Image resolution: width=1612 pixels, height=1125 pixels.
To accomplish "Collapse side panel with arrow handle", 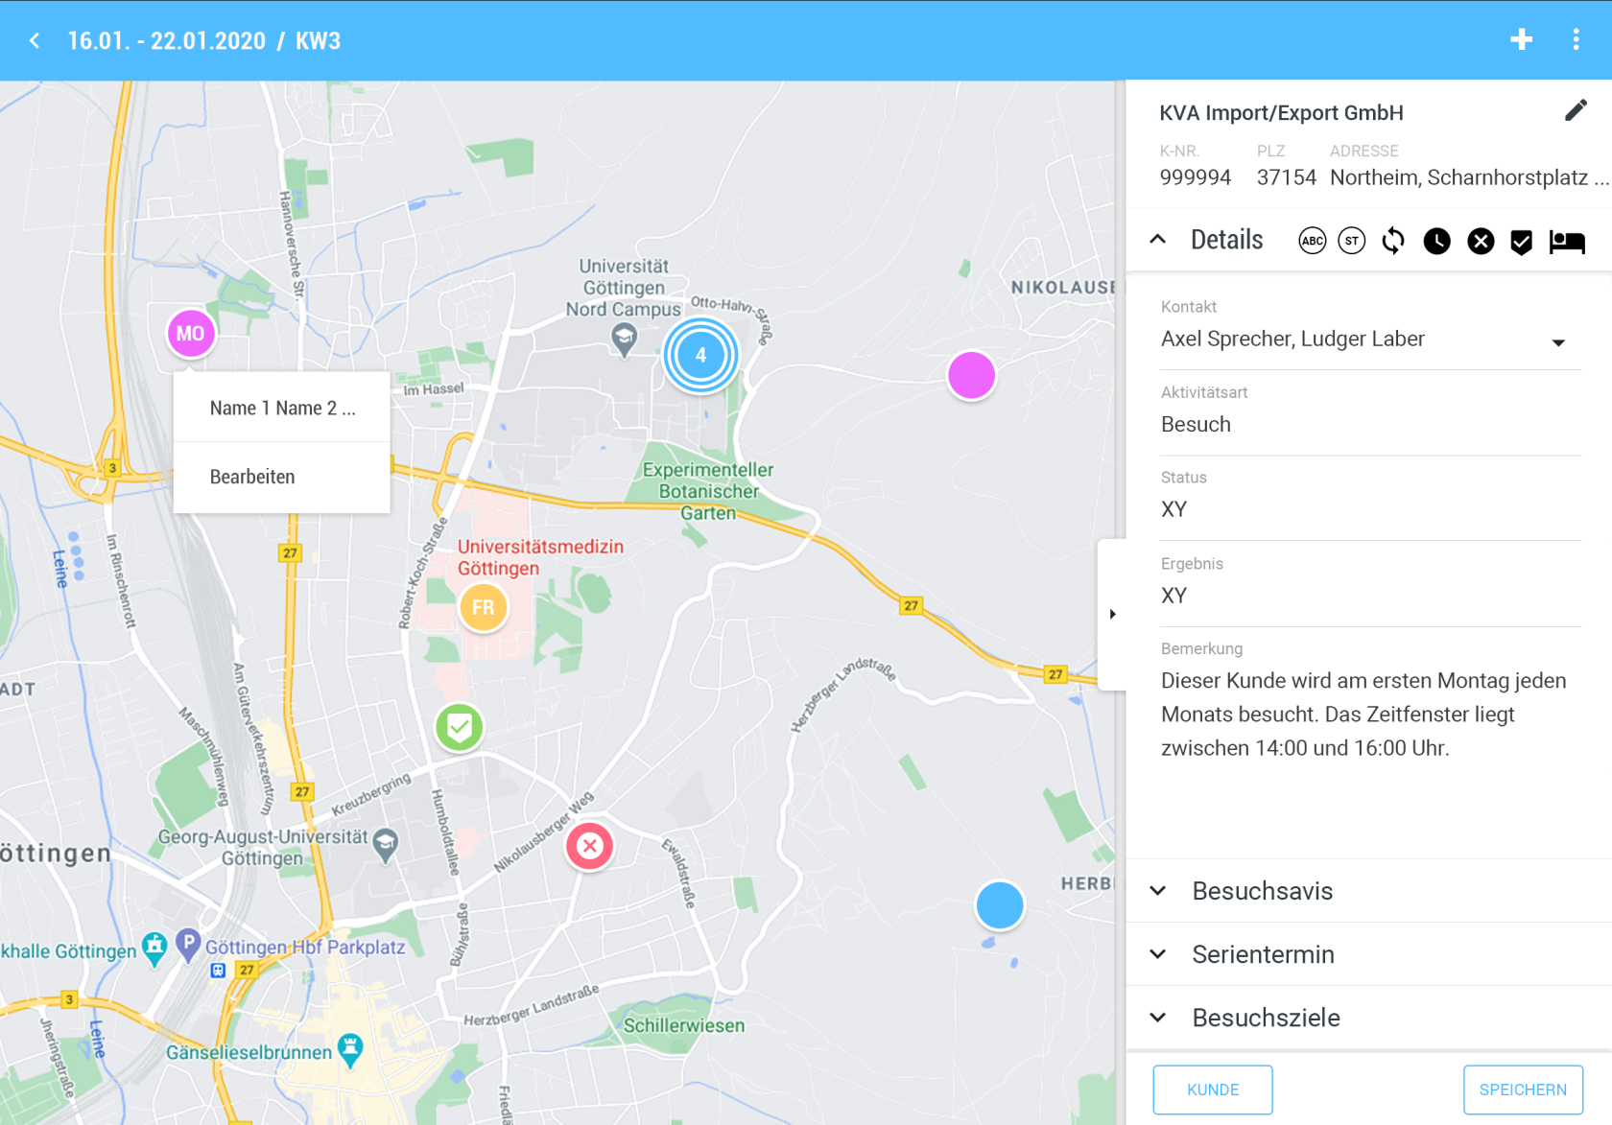I will pos(1112,614).
